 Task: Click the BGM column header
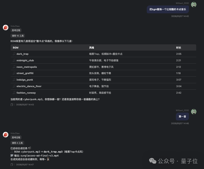point(16,47)
